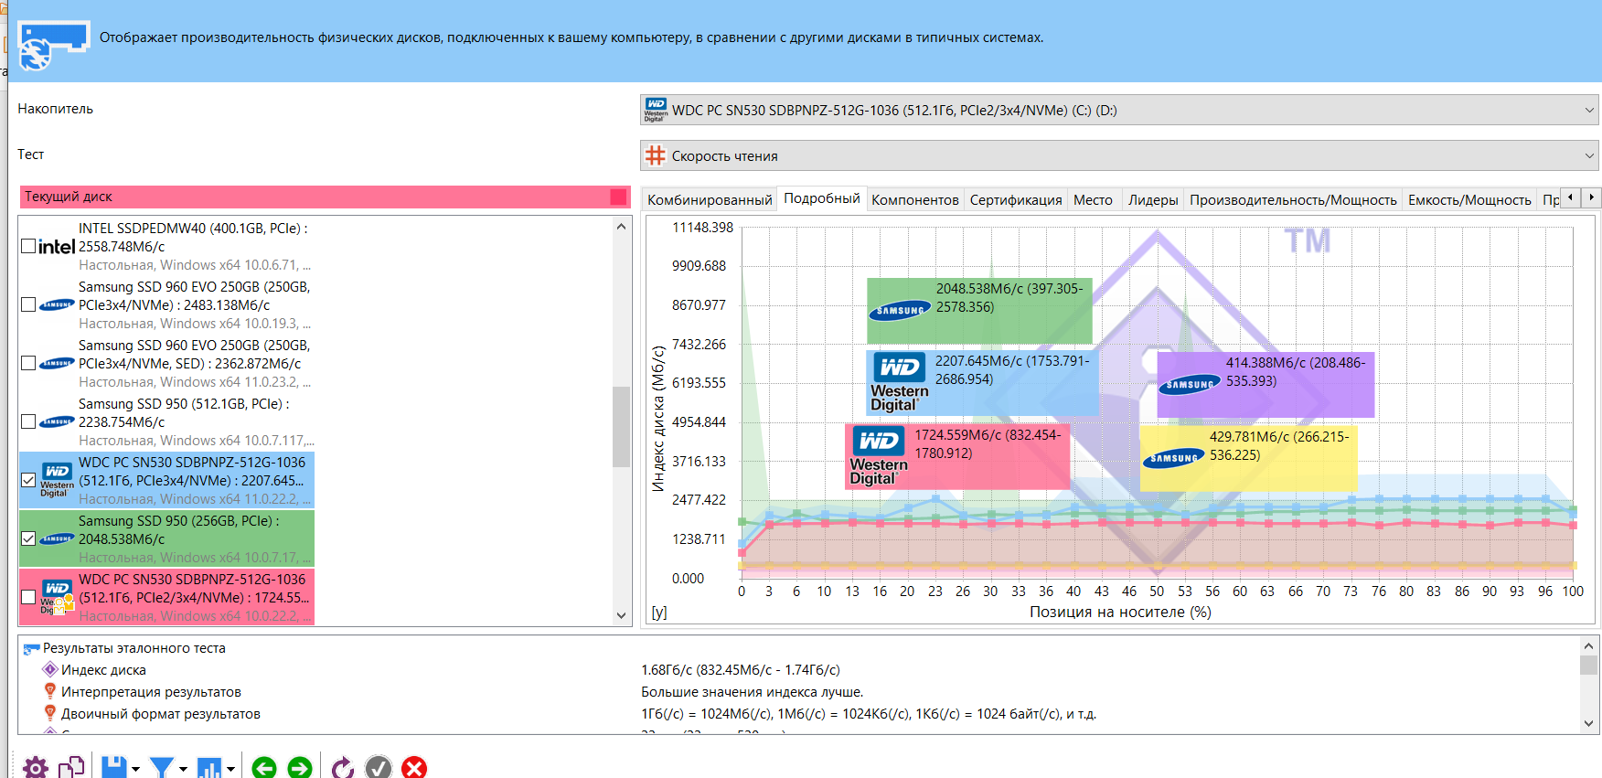This screenshot has width=1602, height=778.
Task: Go forward using the green right arrow
Action: (x=299, y=767)
